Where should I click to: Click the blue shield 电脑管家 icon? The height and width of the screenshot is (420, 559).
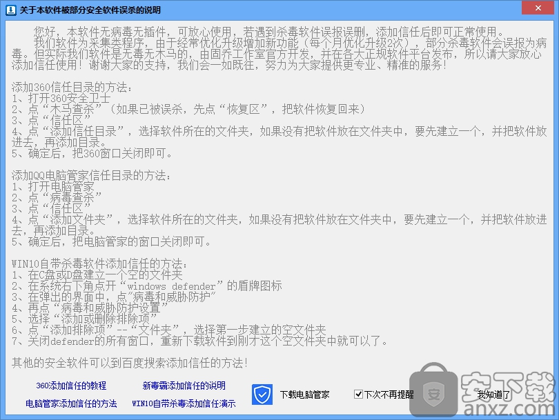click(x=262, y=394)
